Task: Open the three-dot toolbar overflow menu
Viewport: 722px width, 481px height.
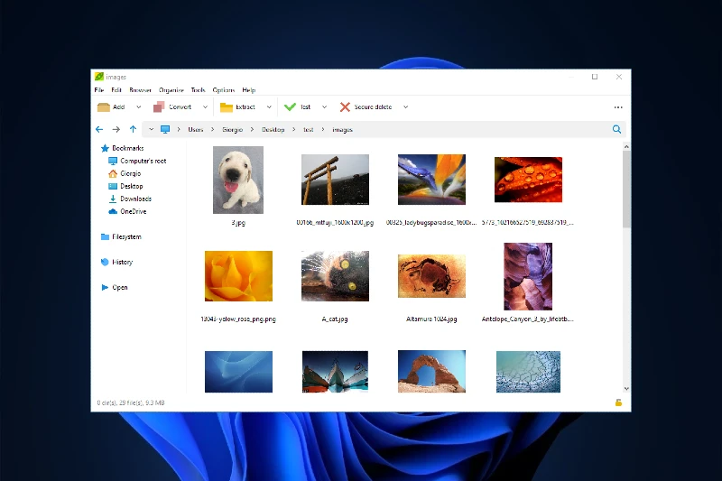Action: click(x=618, y=107)
